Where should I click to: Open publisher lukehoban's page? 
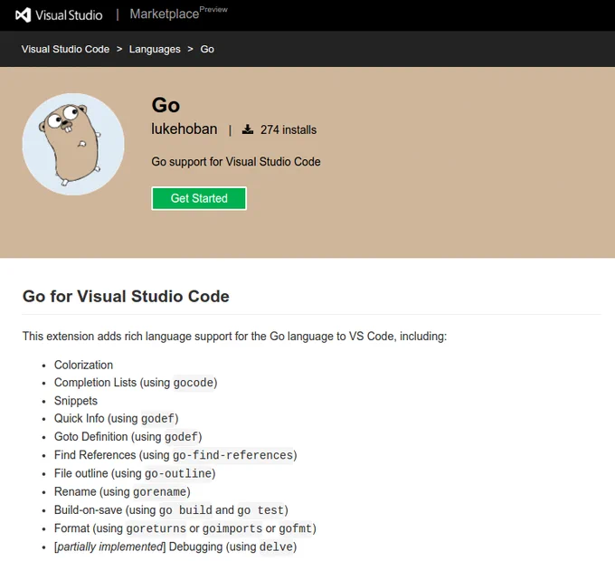tap(184, 129)
